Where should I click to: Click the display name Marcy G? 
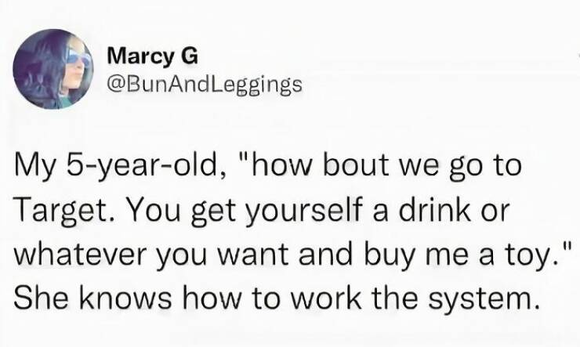coord(153,57)
